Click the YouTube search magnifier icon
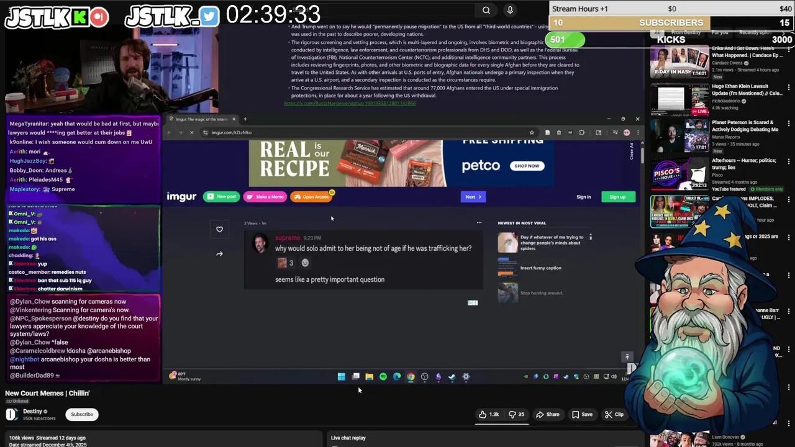 tap(486, 10)
